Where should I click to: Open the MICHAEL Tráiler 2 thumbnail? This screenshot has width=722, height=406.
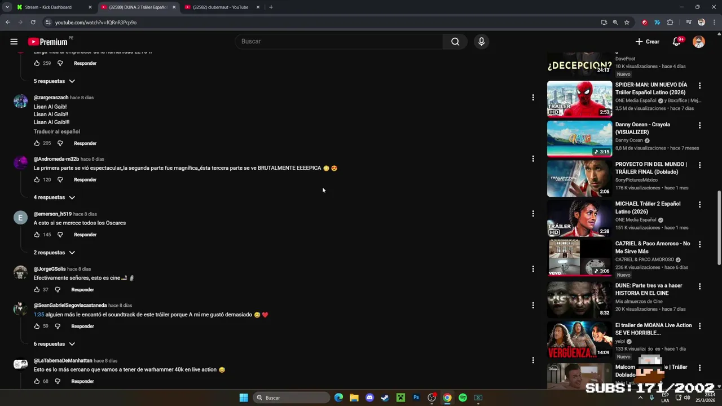click(579, 218)
